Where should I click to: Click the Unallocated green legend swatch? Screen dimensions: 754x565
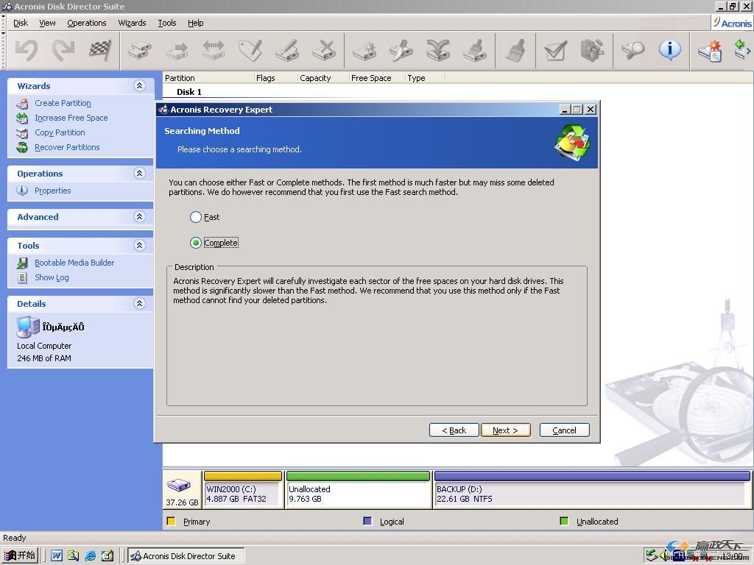tap(565, 522)
